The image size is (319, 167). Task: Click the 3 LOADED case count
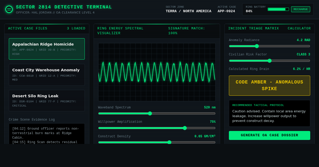76,29
